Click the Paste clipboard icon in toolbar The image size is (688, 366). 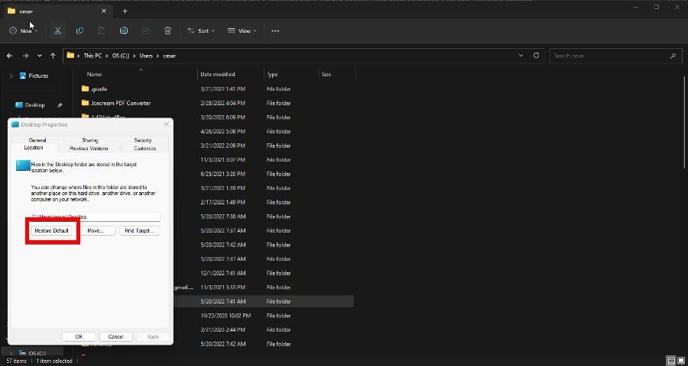[102, 30]
